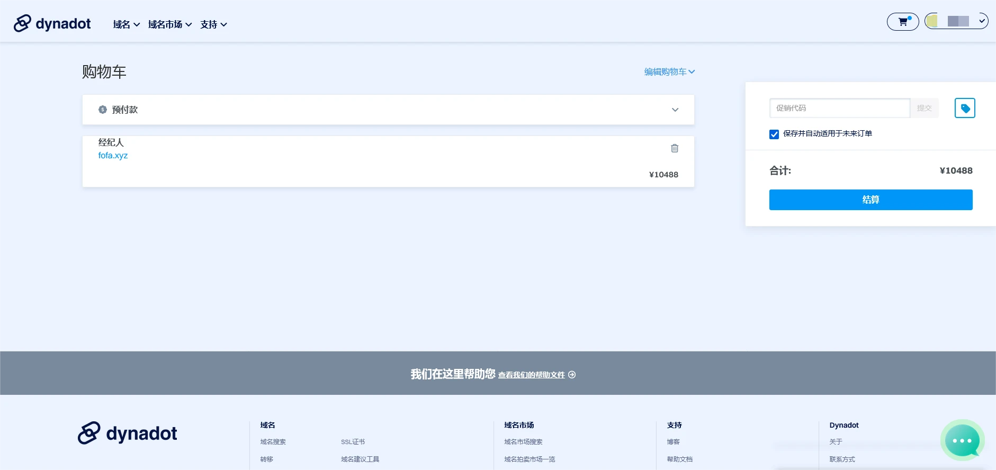Click the Dynadot logo in the header
The width and height of the screenshot is (996, 470).
[x=52, y=24]
